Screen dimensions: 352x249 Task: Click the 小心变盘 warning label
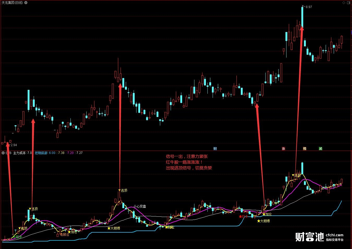coord(140,206)
